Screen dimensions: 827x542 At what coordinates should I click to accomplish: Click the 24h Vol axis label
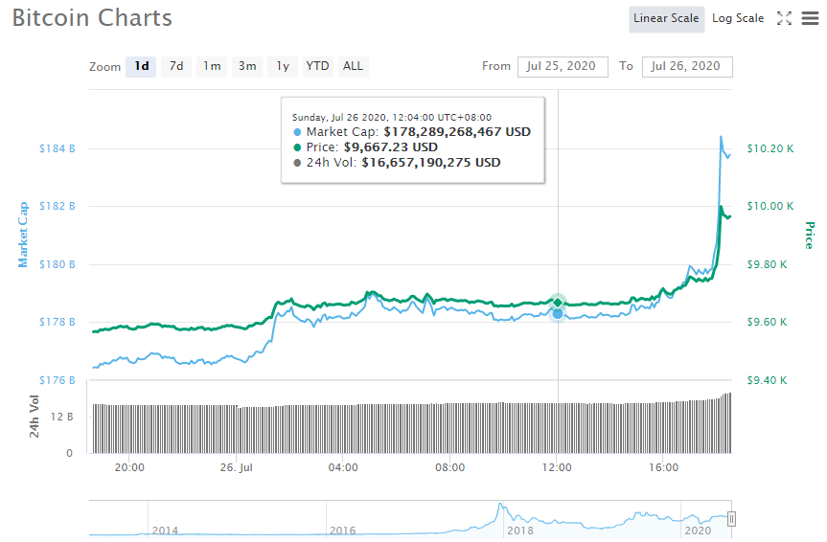click(34, 417)
